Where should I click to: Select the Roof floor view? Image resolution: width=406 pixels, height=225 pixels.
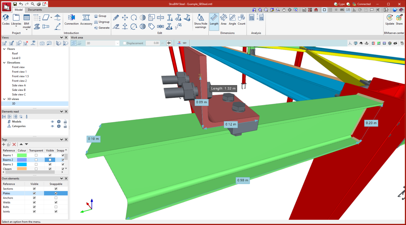[15, 54]
